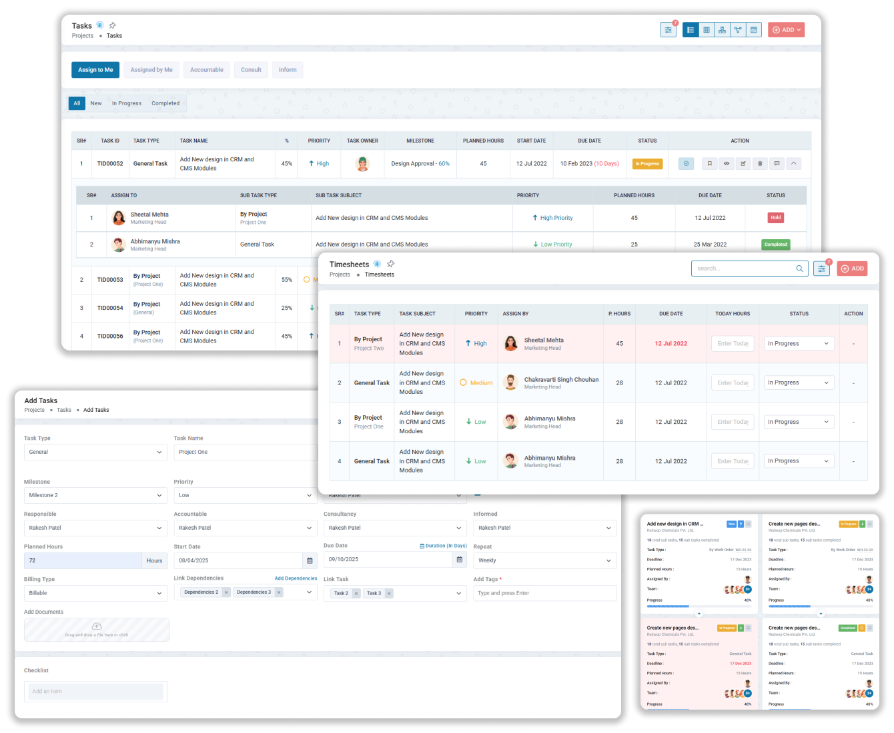Click the edit icon for TID00052
Screen dimensions: 894x733
pos(743,164)
